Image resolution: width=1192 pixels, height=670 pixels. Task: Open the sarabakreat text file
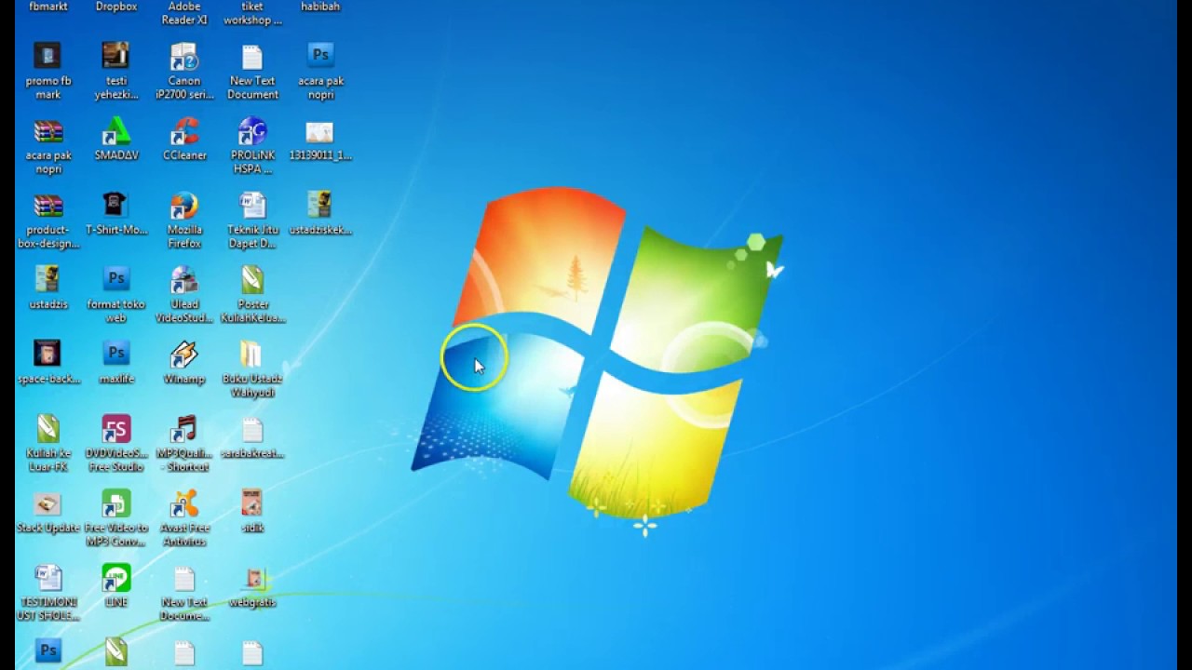tap(252, 428)
